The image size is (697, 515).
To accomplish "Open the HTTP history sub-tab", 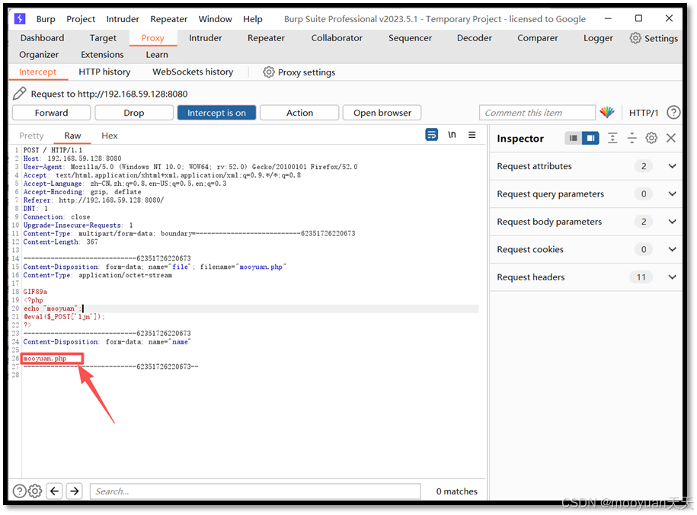I will coord(104,72).
